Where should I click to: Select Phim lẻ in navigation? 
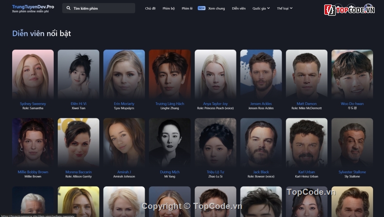(x=187, y=8)
